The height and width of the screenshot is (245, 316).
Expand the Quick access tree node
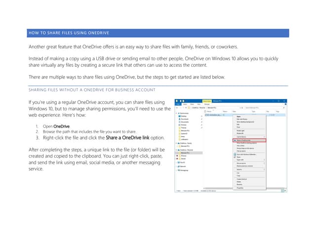pyautogui.click(x=176, y=112)
